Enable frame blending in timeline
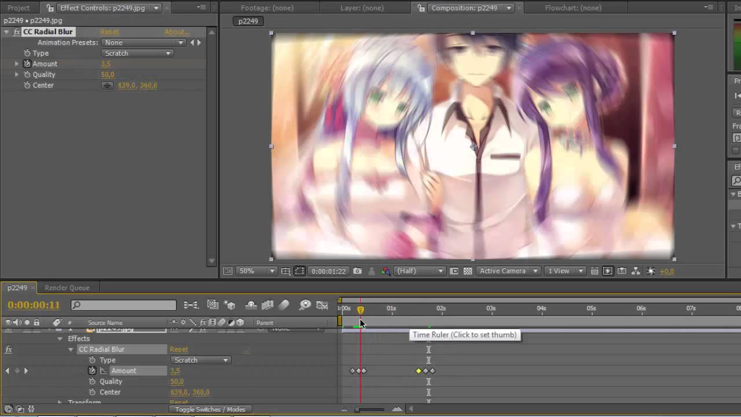The image size is (741, 417). [267, 305]
